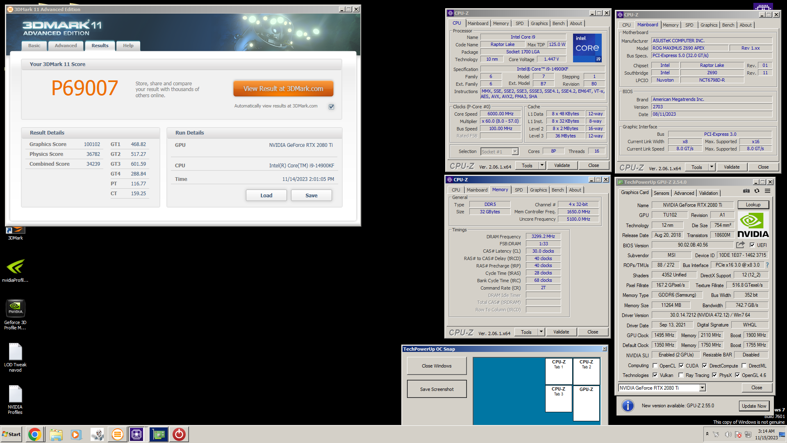Toggle the DirectCompute checkbox in GPU-Z
Image resolution: width=787 pixels, height=443 pixels.
(x=705, y=365)
